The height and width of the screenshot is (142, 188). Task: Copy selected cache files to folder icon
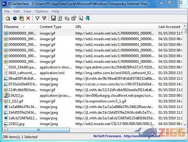click(22, 19)
